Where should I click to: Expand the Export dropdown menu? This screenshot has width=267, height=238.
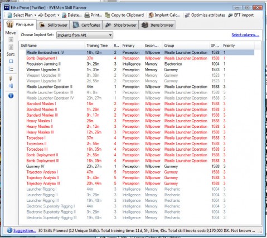point(48,15)
